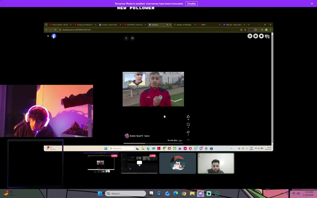317x198 pixels.
Task: Show hidden tray icons in shared taskbar
Action: [232, 148]
